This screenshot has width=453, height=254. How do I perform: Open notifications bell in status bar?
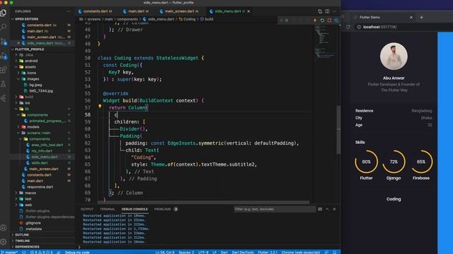[x=335, y=253]
